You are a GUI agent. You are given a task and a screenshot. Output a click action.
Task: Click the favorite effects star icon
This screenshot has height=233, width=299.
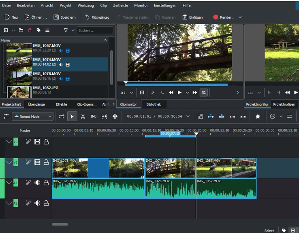click(x=258, y=116)
